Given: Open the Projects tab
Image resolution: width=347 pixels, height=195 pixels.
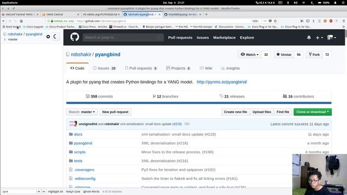Looking at the screenshot, I should tap(178, 68).
